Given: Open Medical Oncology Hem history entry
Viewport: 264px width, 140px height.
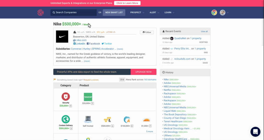Looking at the screenshot, I should (x=178, y=128).
